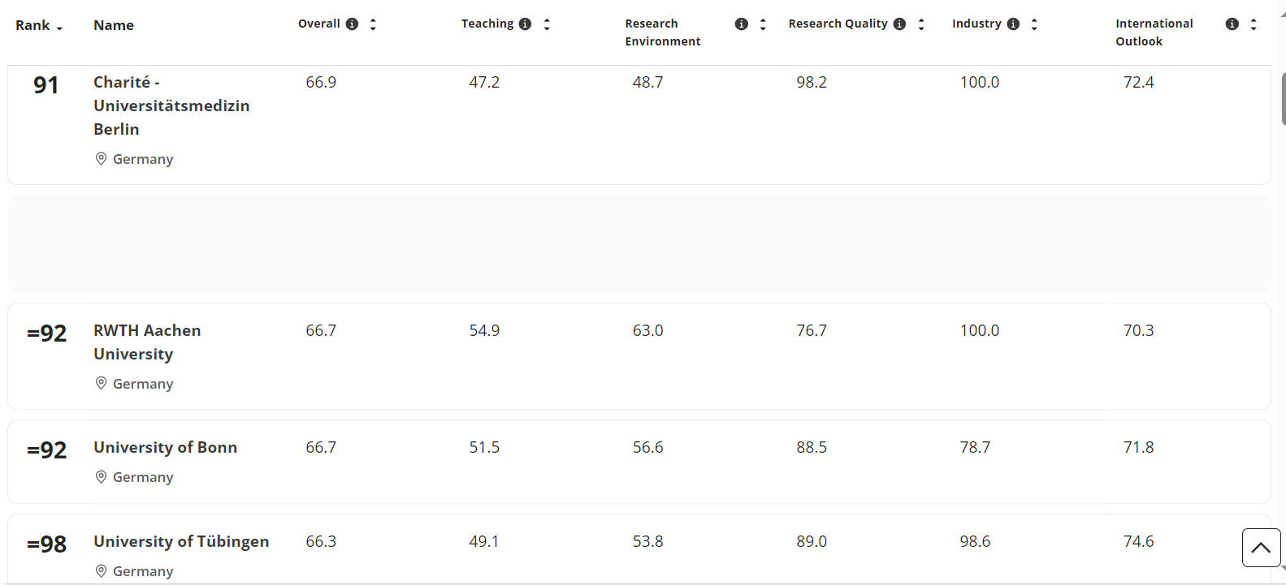
Task: Toggle sort arrows for Overall score
Action: 373,24
